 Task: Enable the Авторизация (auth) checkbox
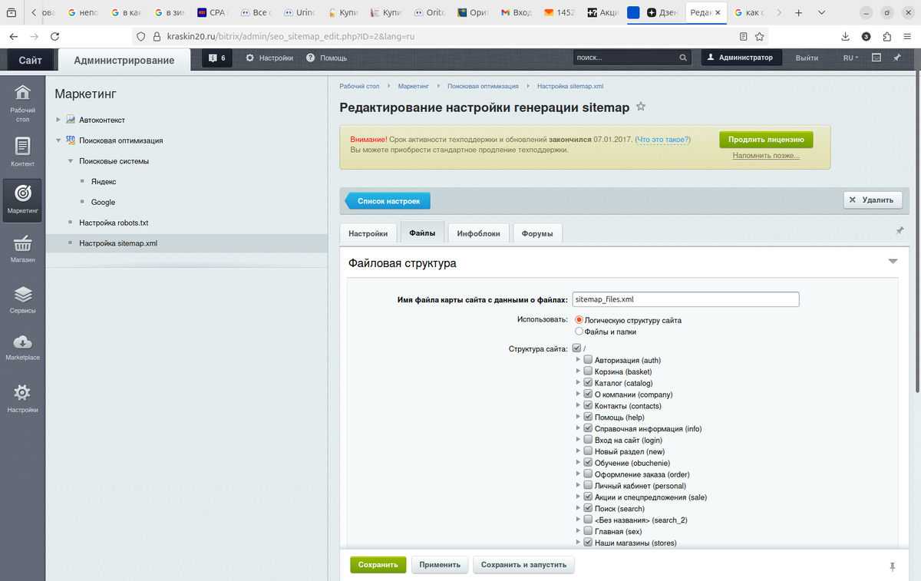[588, 359]
